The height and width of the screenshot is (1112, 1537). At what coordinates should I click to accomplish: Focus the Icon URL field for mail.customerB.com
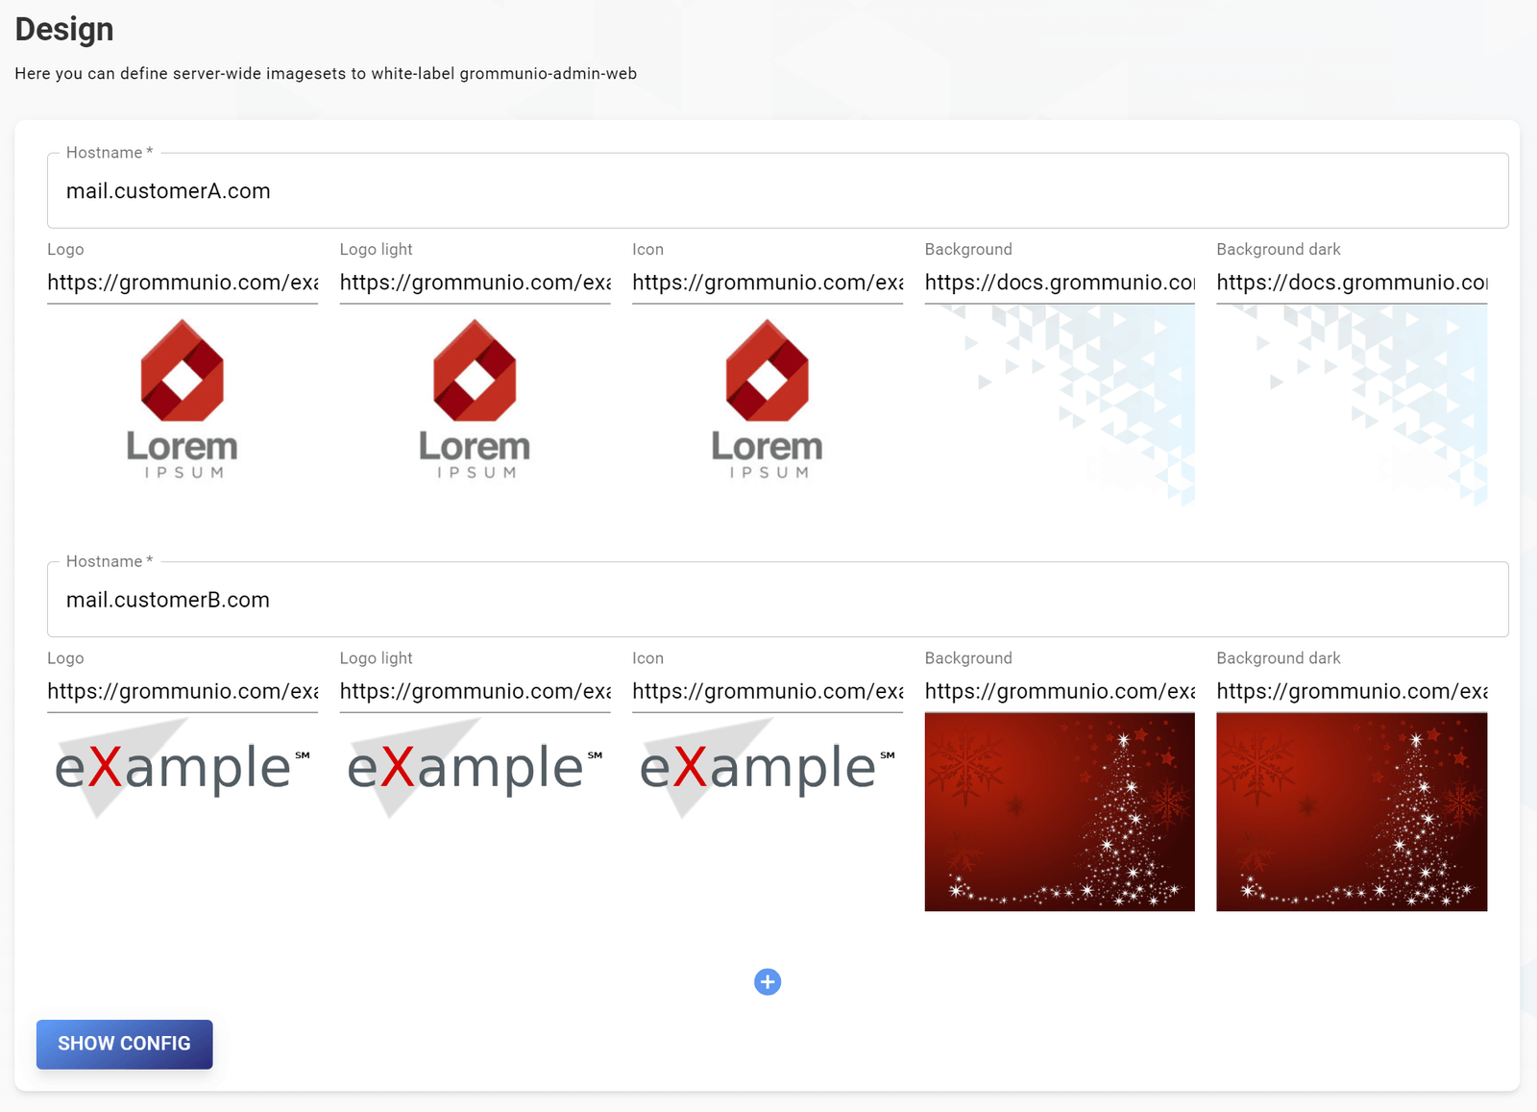[x=768, y=692]
